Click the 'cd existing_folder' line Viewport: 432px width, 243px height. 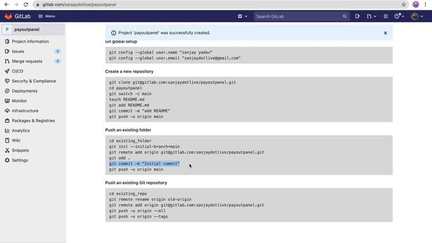(130, 141)
